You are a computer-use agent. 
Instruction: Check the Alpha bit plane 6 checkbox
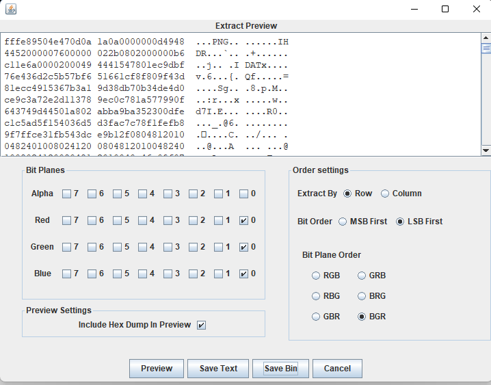[x=92, y=194]
